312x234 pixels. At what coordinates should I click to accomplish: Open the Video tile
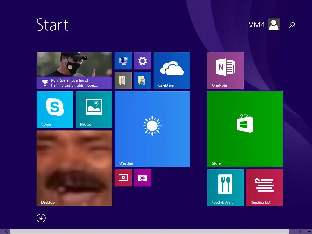coord(123,178)
